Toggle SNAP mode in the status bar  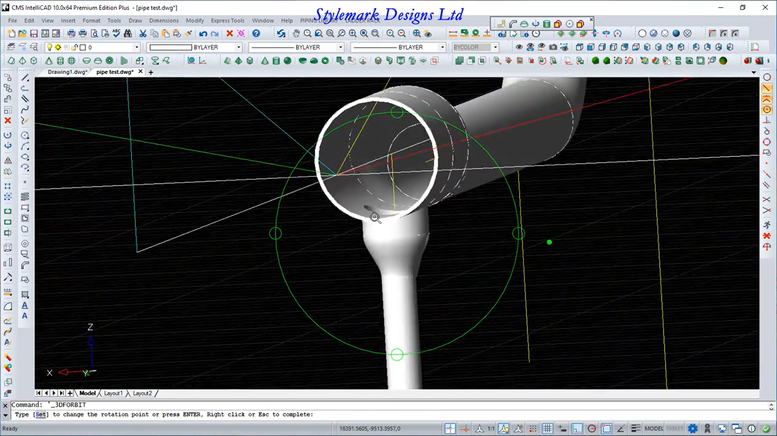pyautogui.click(x=532, y=429)
